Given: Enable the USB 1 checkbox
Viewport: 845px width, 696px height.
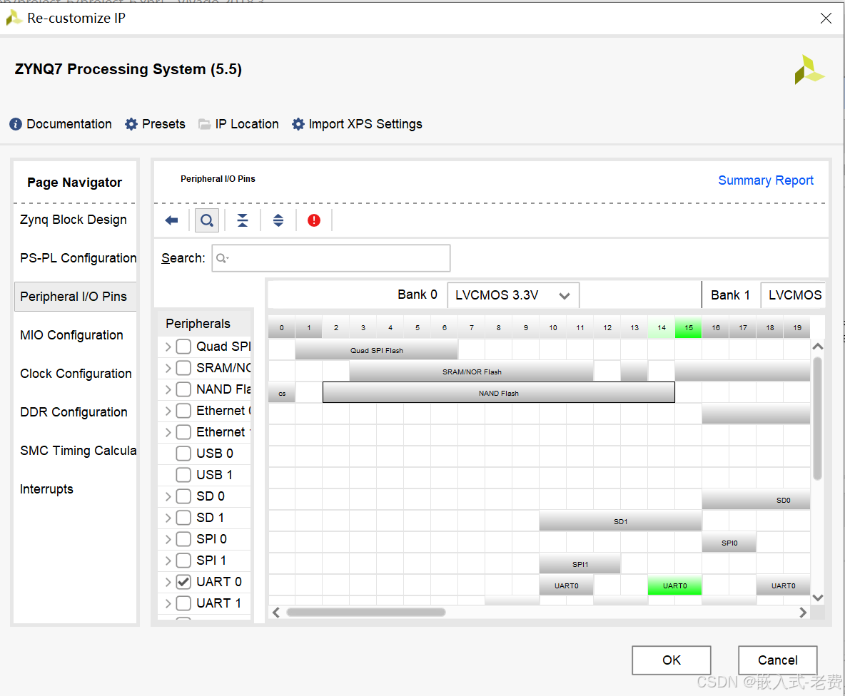Looking at the screenshot, I should click(183, 475).
